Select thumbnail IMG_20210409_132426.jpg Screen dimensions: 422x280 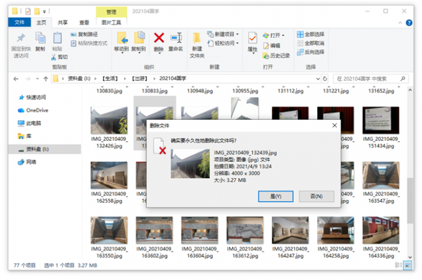pyautogui.click(x=109, y=120)
